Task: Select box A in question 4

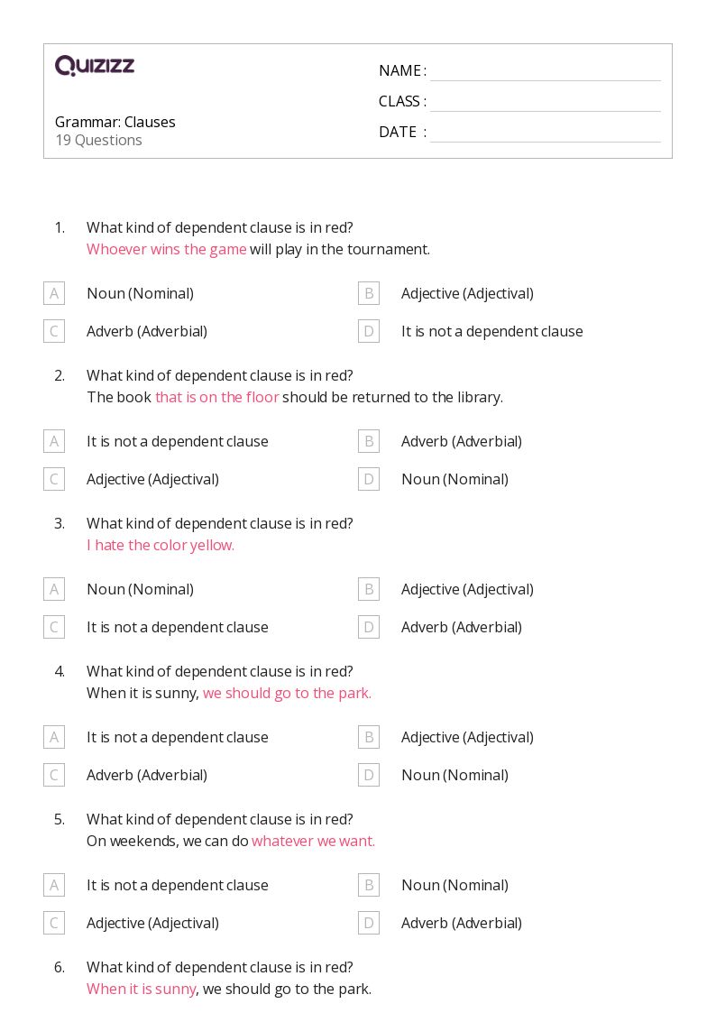Action: coord(54,737)
